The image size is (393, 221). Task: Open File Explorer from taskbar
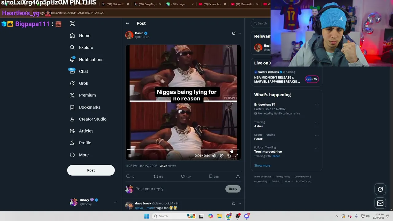tap(220, 216)
